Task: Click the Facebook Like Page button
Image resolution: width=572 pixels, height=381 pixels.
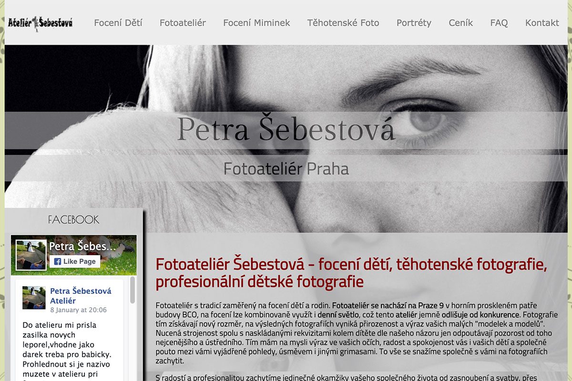Action: 75,261
